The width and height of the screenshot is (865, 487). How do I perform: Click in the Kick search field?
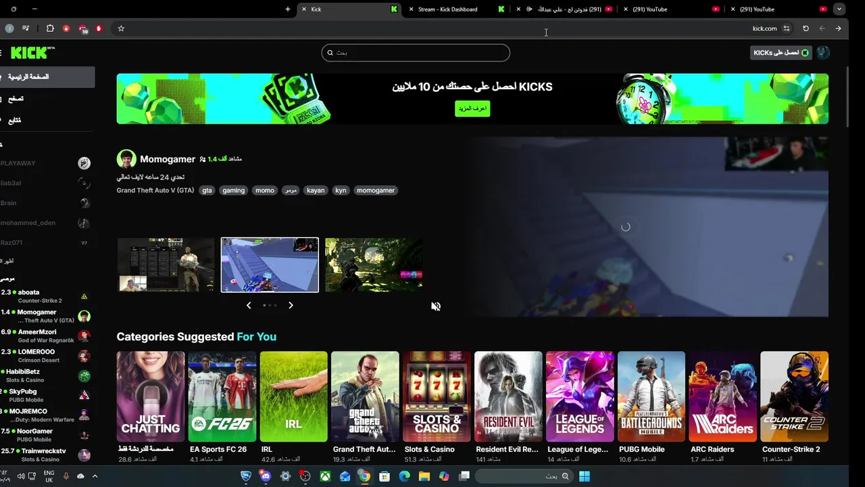click(x=416, y=53)
